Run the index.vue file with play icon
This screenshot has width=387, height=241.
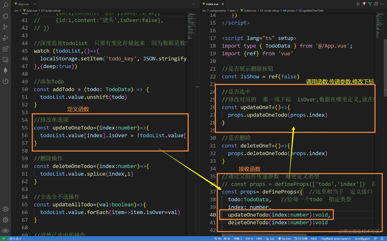pos(358,4)
